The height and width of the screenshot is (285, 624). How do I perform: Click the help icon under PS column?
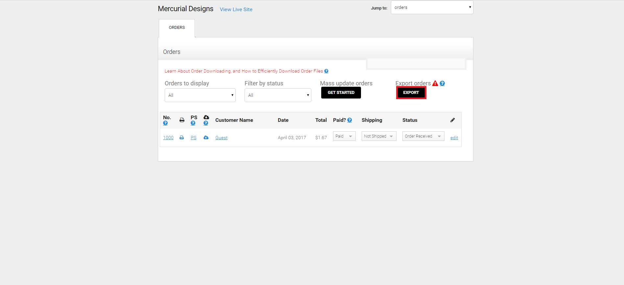(193, 123)
